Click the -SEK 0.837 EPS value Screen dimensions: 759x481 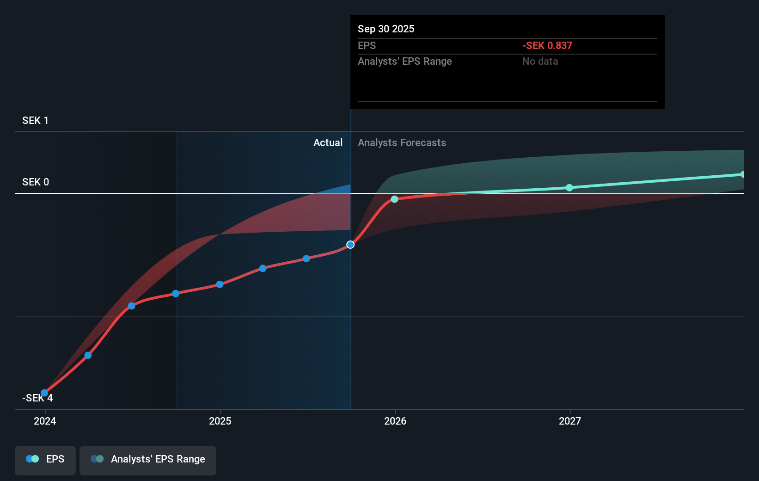point(547,45)
